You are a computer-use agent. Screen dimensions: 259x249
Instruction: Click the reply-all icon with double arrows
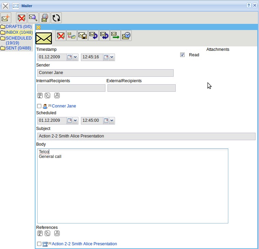coord(104,36)
